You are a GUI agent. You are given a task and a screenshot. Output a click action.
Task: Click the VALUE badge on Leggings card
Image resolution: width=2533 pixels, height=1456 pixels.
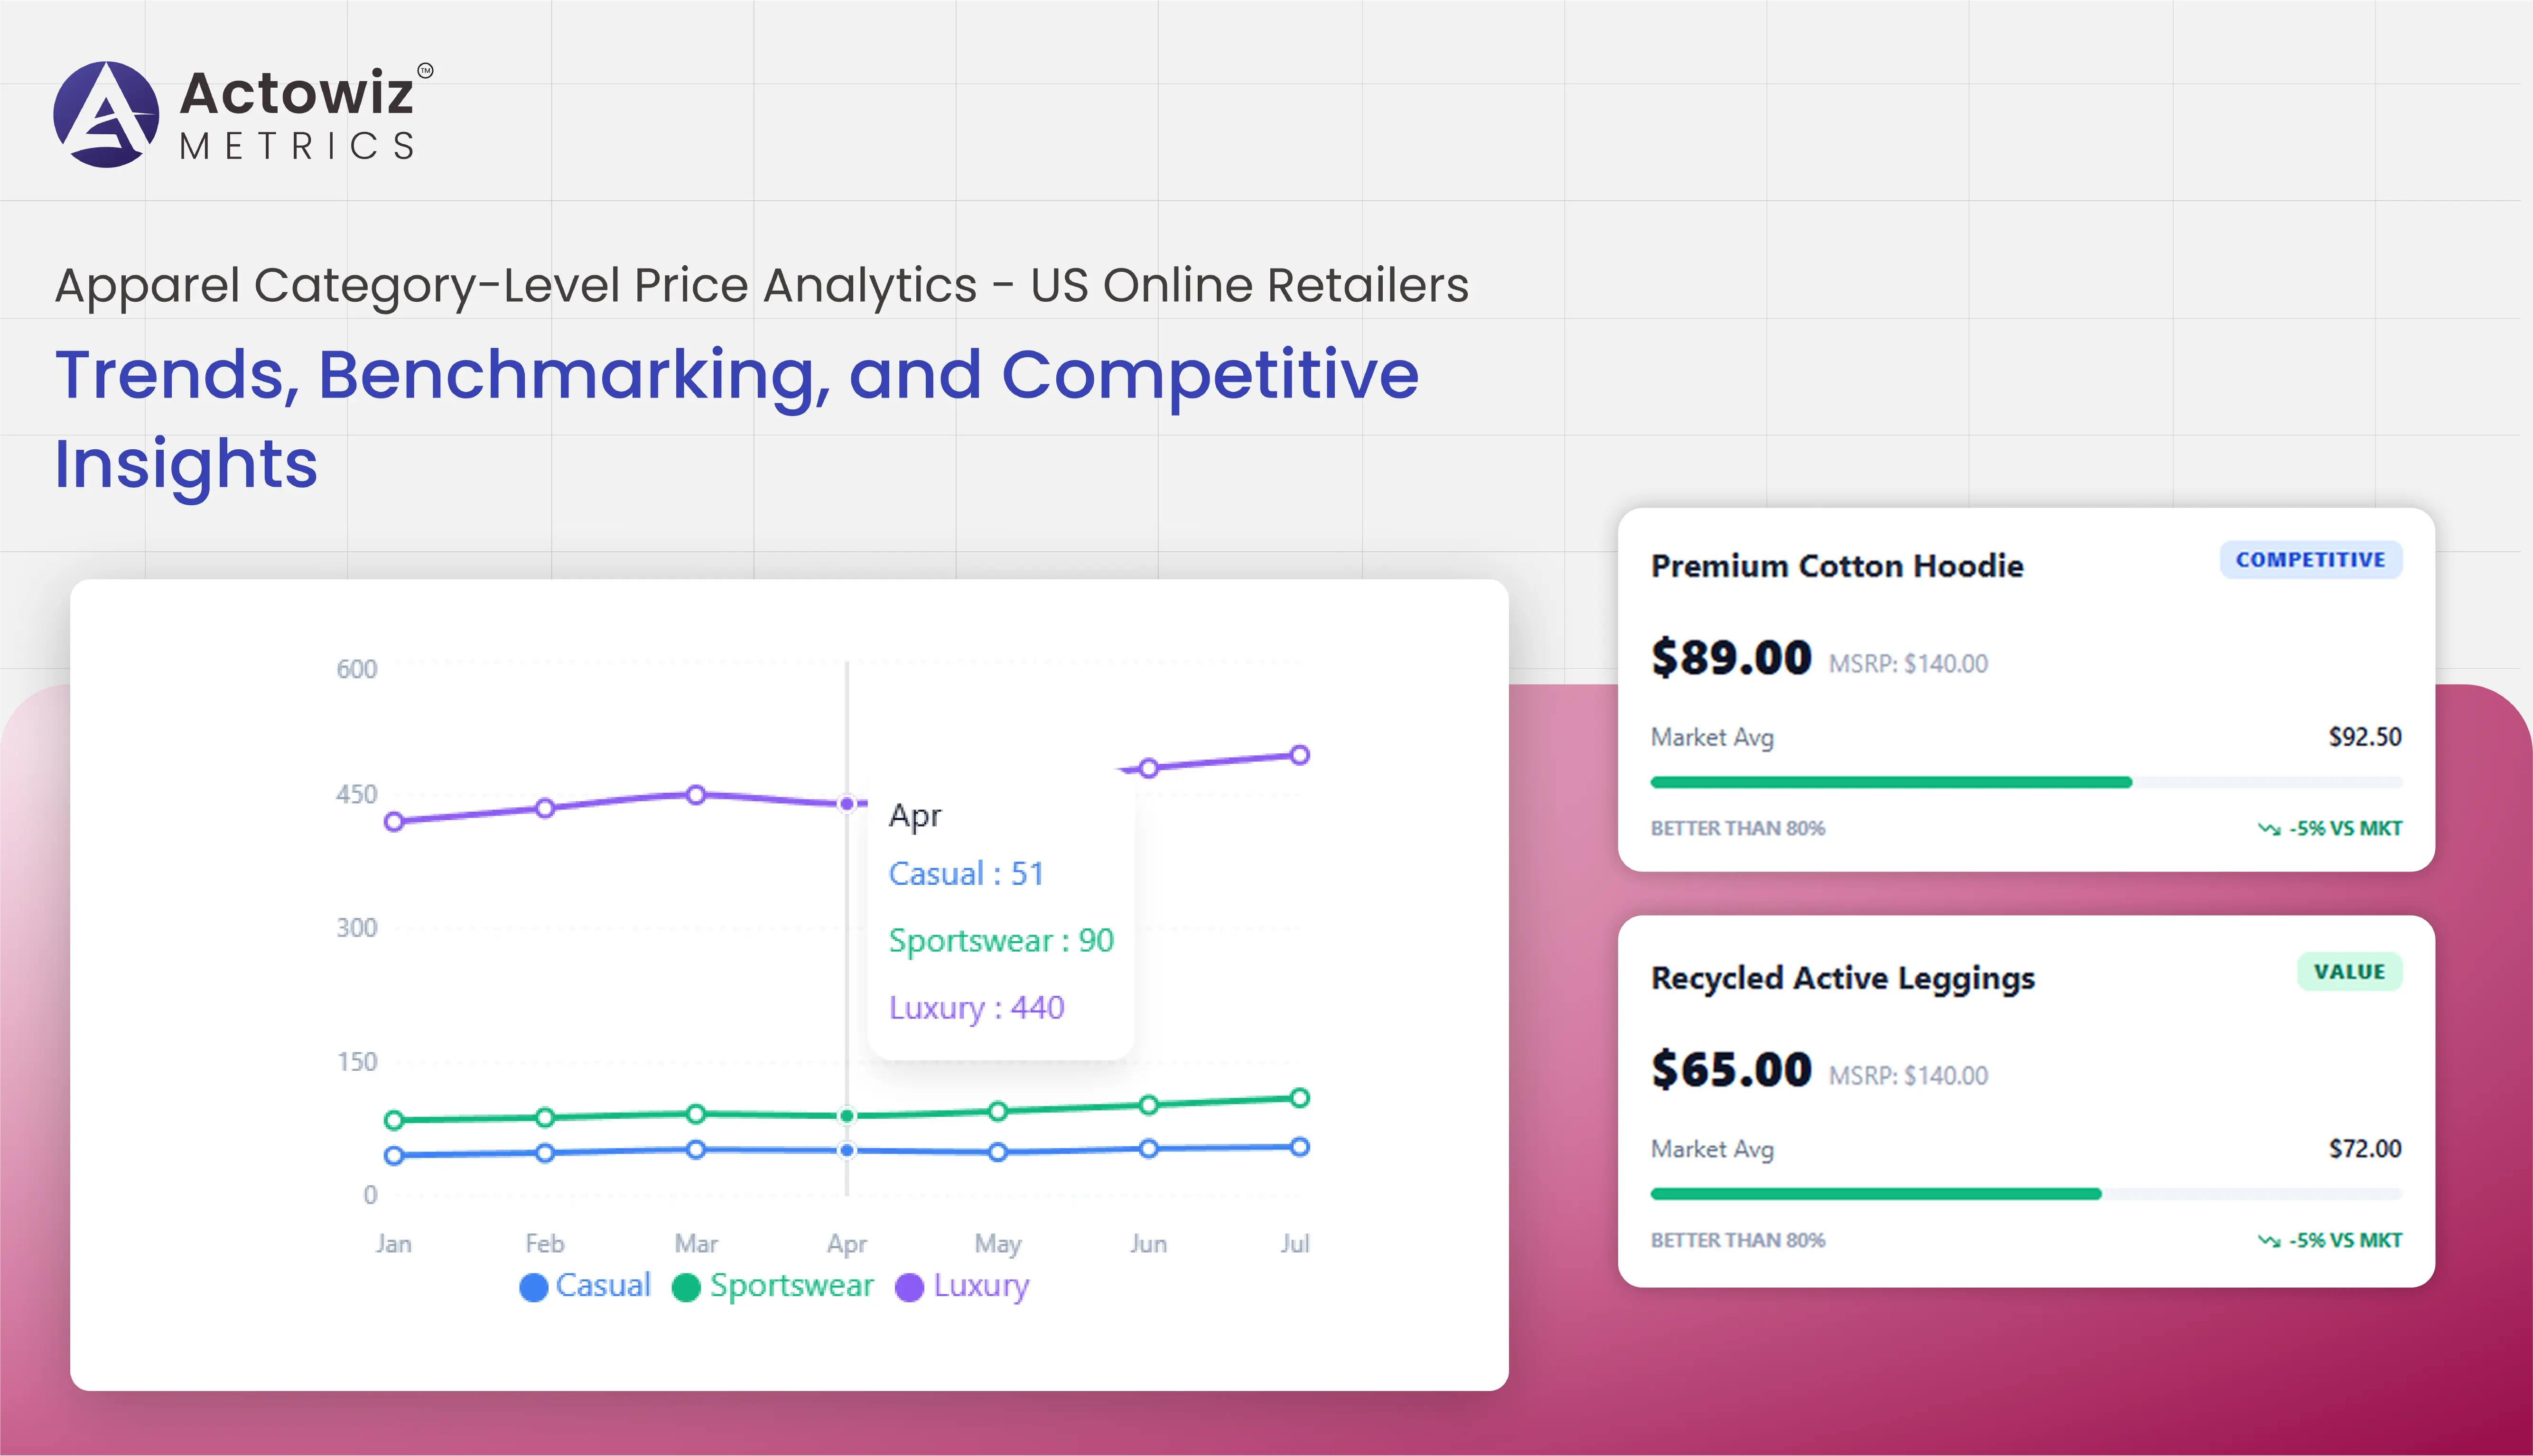pyautogui.click(x=2349, y=972)
